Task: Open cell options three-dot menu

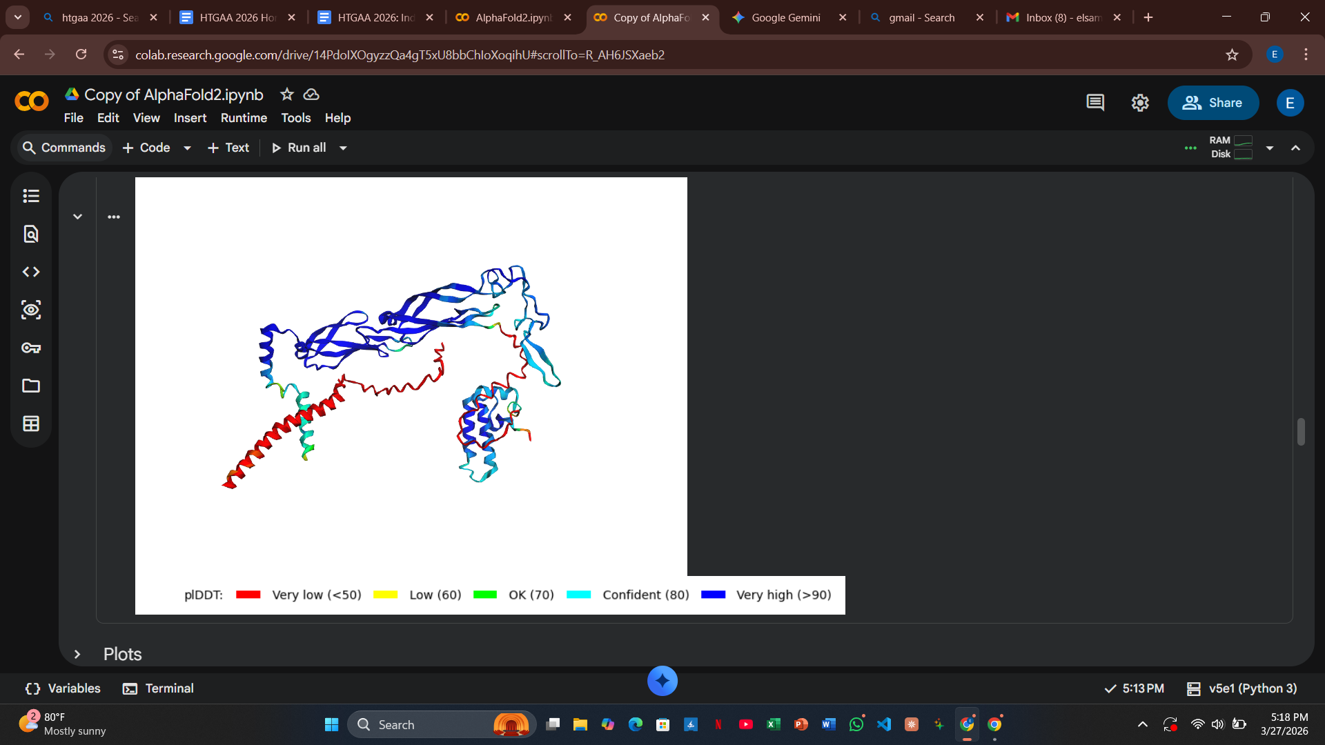Action: pos(114,217)
